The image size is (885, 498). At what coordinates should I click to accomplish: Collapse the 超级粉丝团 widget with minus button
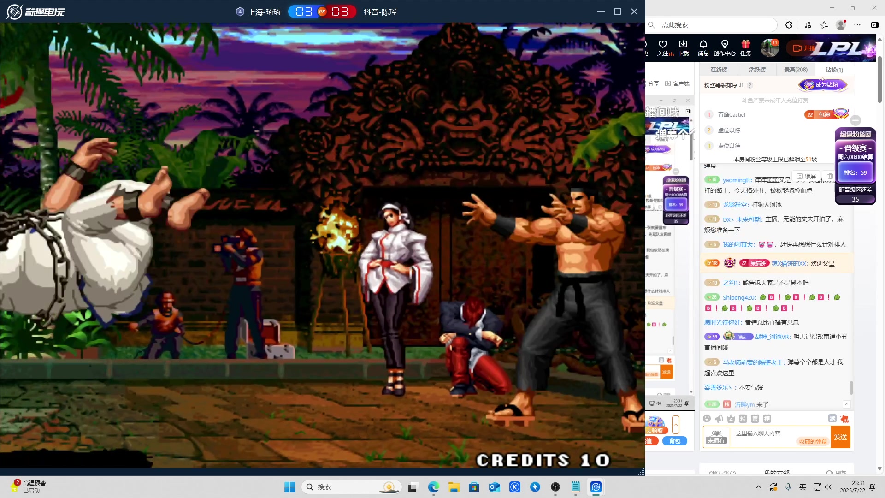pos(855,120)
